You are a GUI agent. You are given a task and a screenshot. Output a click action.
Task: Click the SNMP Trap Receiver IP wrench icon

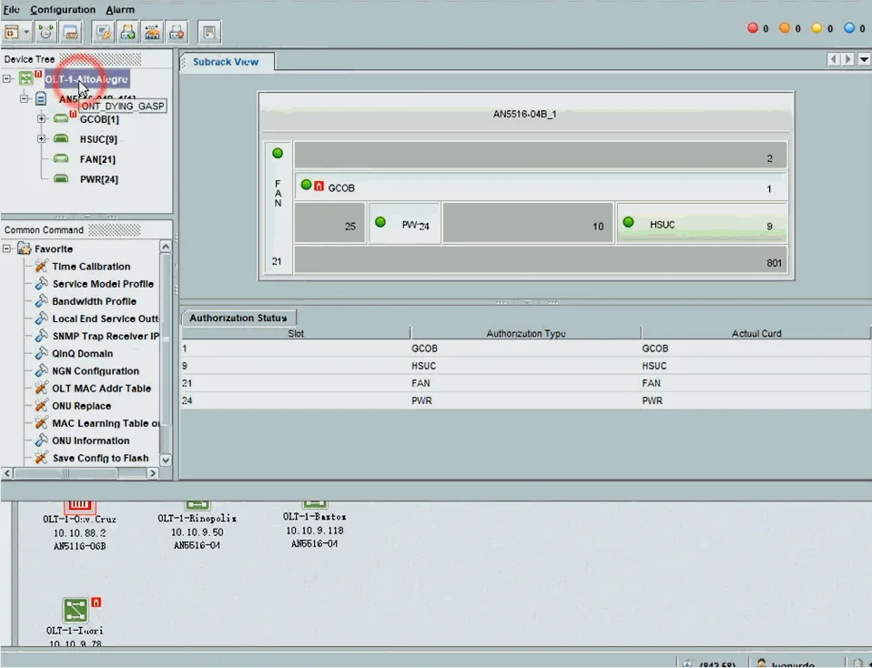pyautogui.click(x=41, y=336)
